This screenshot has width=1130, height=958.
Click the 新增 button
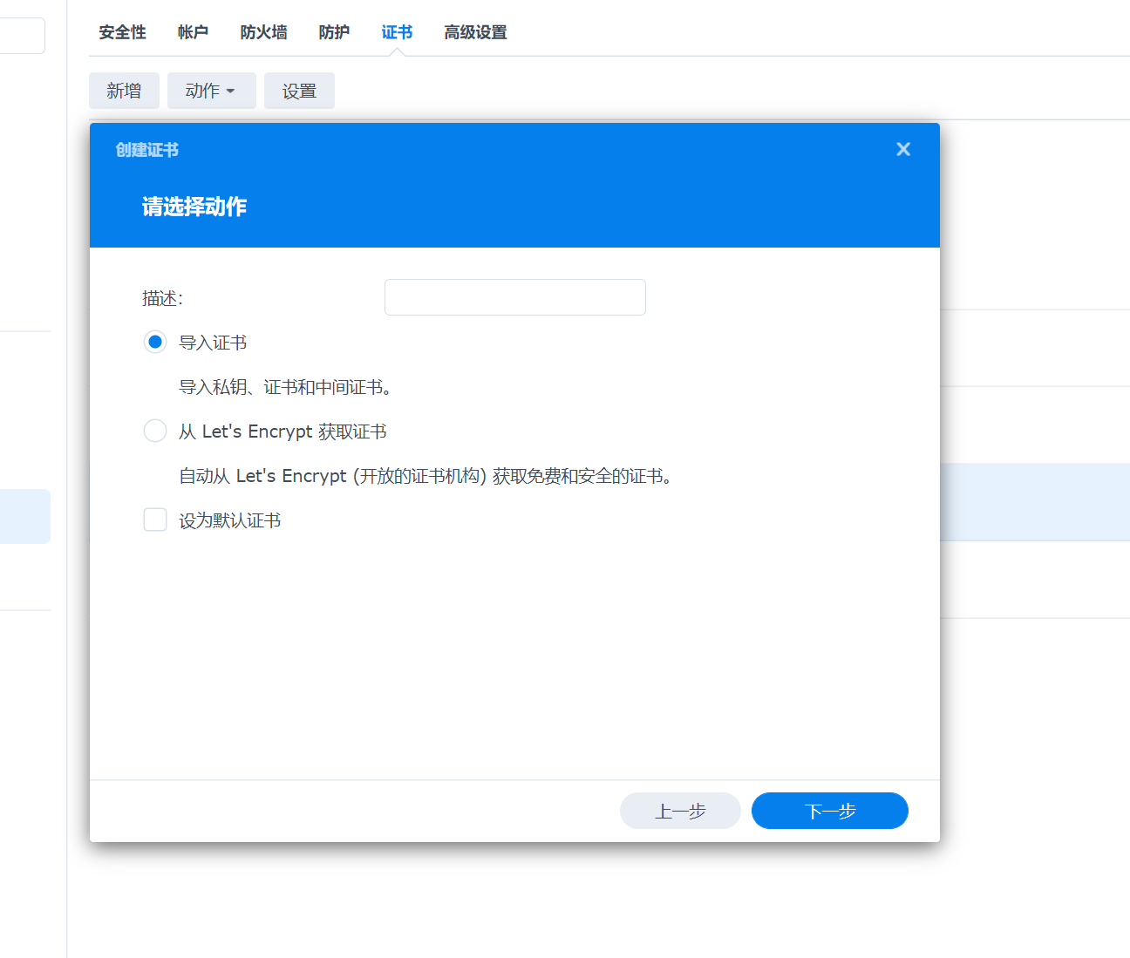(x=124, y=91)
